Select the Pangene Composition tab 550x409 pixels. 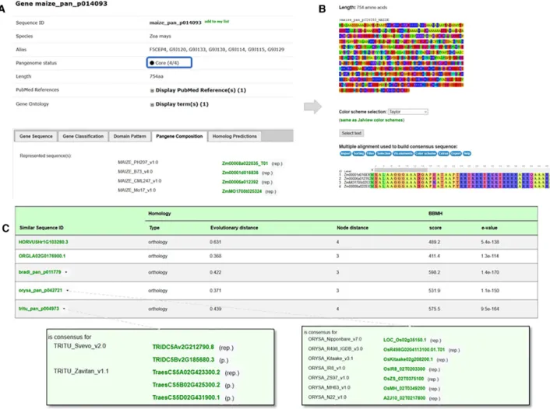[179, 136]
